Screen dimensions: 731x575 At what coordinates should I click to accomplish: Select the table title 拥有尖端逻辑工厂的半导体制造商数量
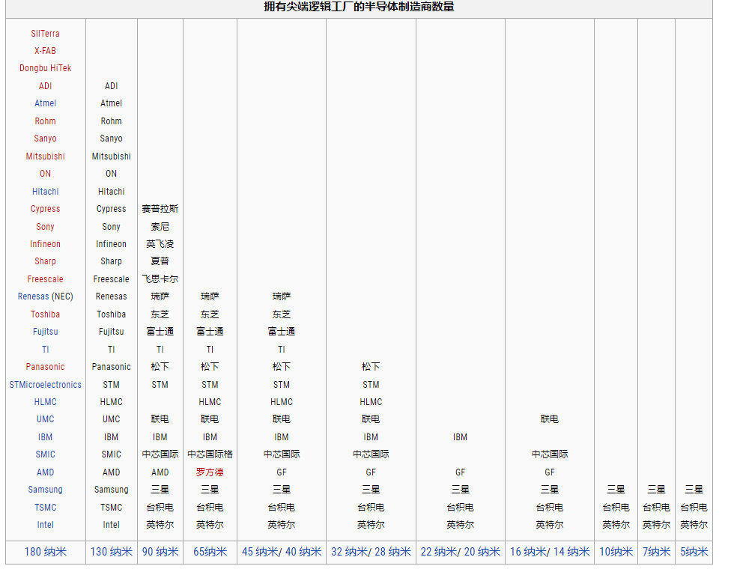(359, 7)
